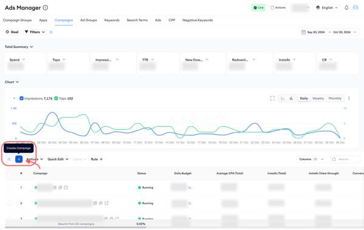Click the Actions button in top header
This screenshot has width=364, height=230.
278,8
